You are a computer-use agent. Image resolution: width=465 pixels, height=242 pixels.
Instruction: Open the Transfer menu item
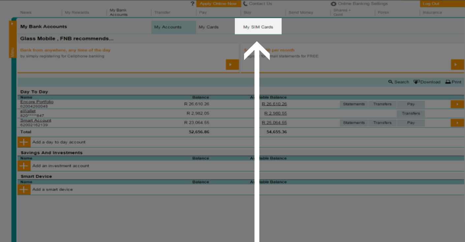pyautogui.click(x=162, y=13)
